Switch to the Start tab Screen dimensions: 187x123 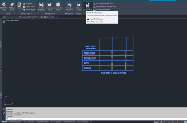pos(5,17)
